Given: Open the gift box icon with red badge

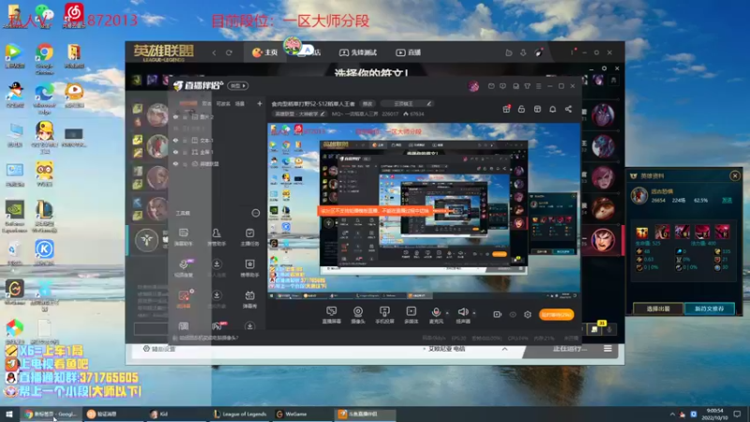Looking at the screenshot, I should 506,109.
